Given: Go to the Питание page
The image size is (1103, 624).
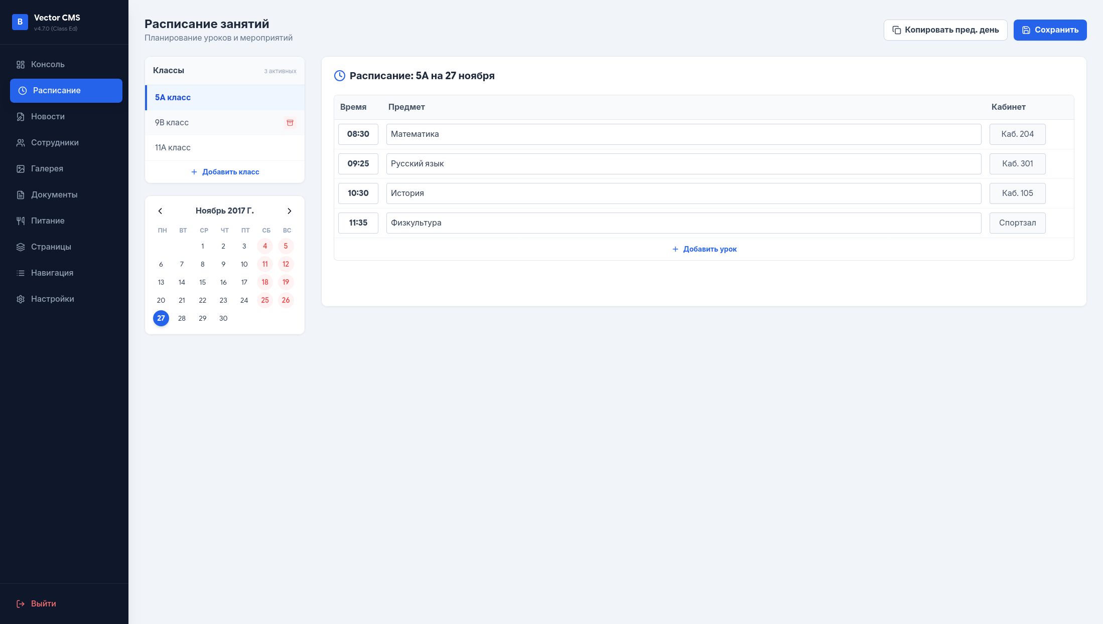Looking at the screenshot, I should tap(48, 221).
